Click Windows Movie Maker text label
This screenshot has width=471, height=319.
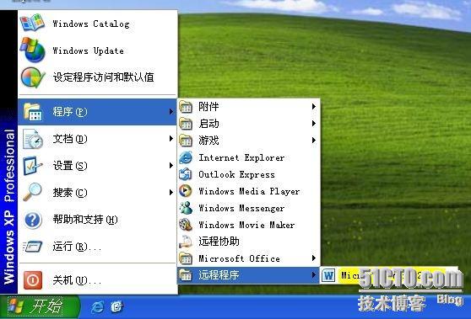coord(246,225)
